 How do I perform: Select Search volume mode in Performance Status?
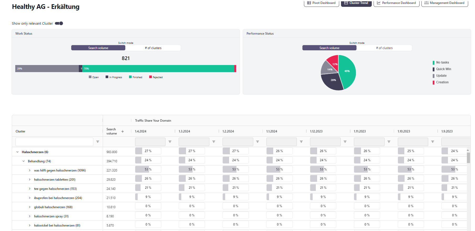329,48
